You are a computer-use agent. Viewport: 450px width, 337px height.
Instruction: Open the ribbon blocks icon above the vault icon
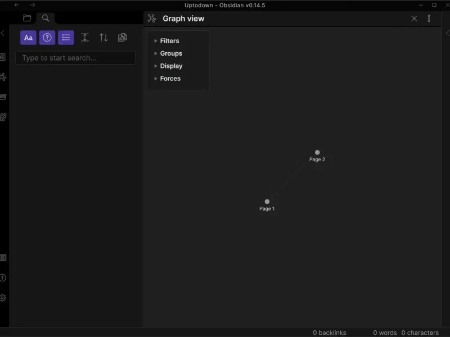3,117
